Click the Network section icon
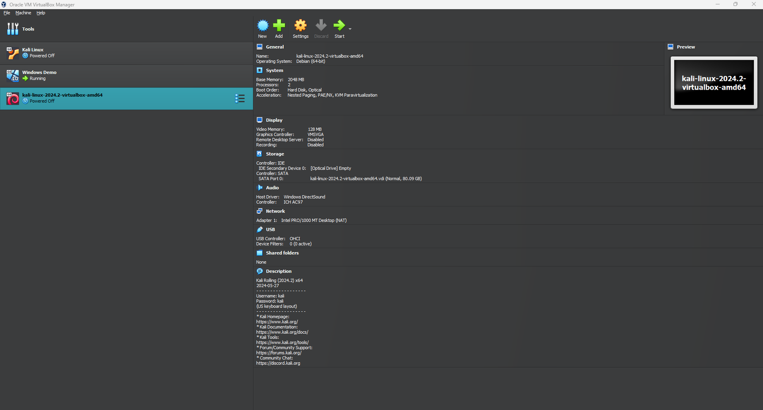763x410 pixels. pyautogui.click(x=259, y=211)
